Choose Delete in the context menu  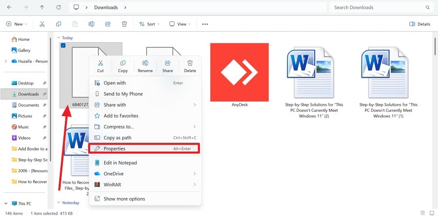[190, 66]
